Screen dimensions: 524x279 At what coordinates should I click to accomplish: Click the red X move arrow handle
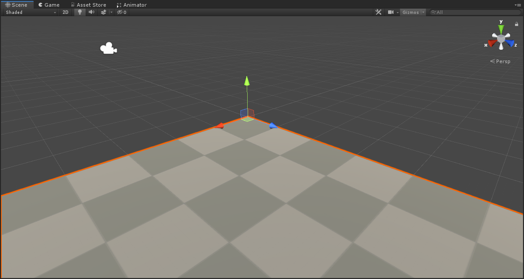coord(219,126)
